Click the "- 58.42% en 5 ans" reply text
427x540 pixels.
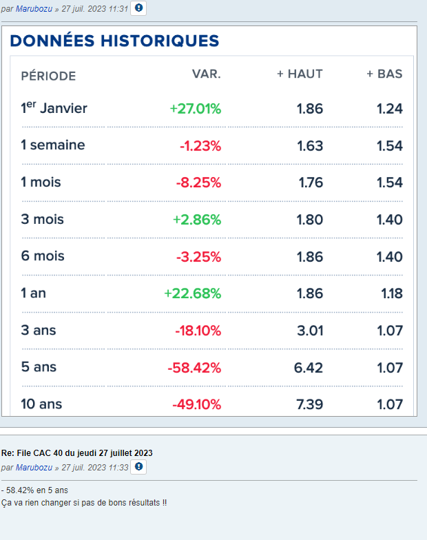(34, 490)
